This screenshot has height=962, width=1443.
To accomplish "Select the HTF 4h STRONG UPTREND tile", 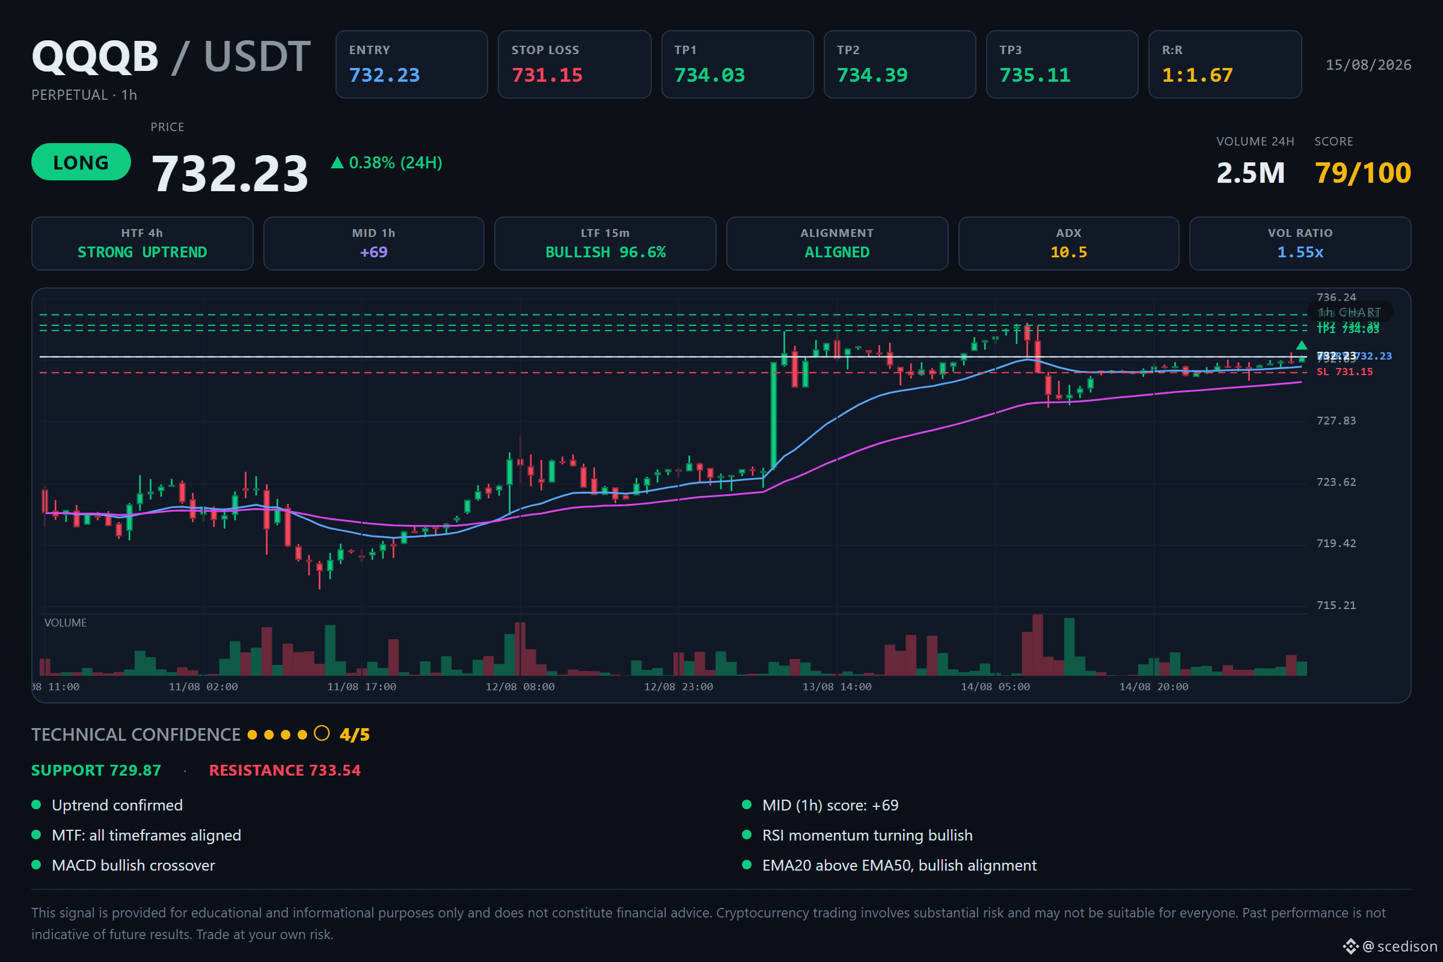I will point(142,244).
